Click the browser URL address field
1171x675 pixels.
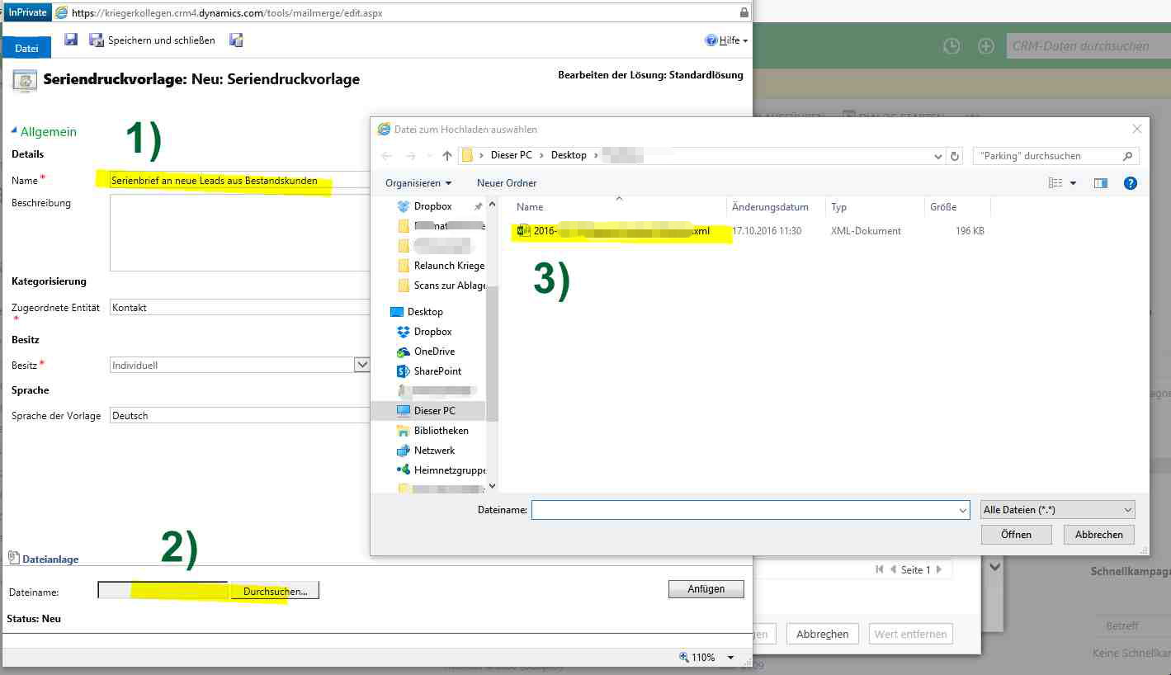396,13
